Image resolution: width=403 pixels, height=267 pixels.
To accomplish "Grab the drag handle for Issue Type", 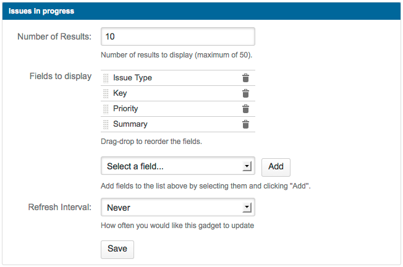I will tap(106, 78).
